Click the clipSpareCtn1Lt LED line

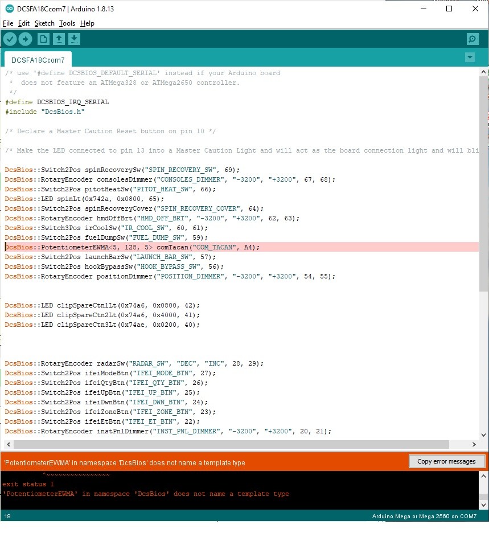click(x=102, y=305)
